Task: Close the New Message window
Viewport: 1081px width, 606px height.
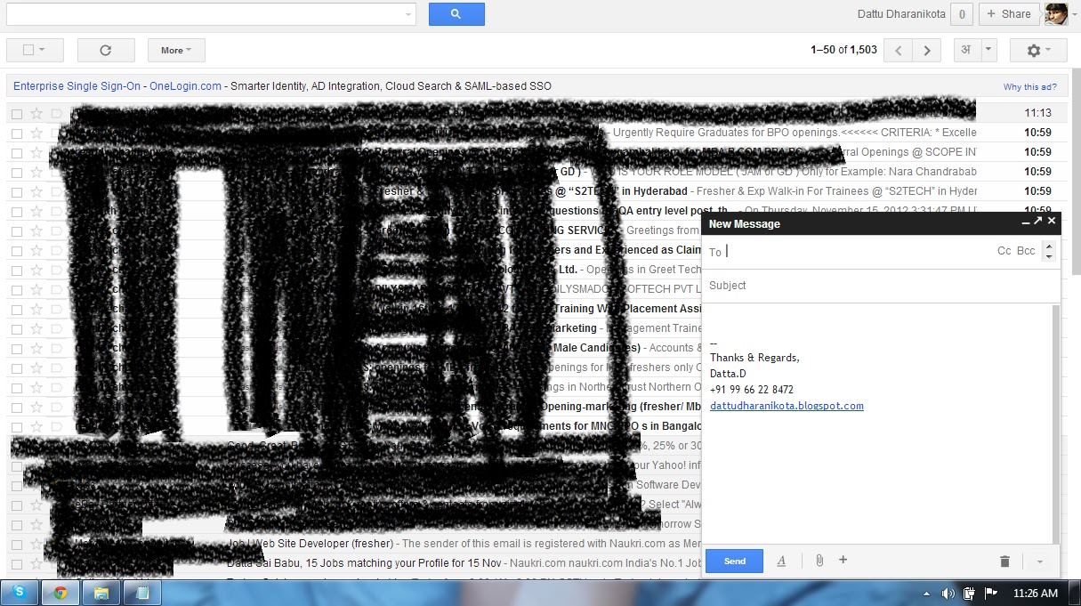Action: [x=1052, y=222]
